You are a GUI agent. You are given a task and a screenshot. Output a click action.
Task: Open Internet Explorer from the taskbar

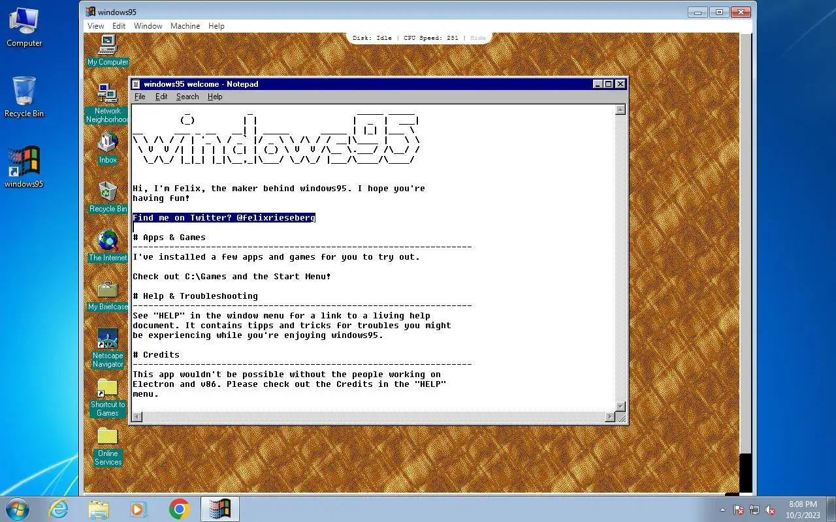[58, 509]
